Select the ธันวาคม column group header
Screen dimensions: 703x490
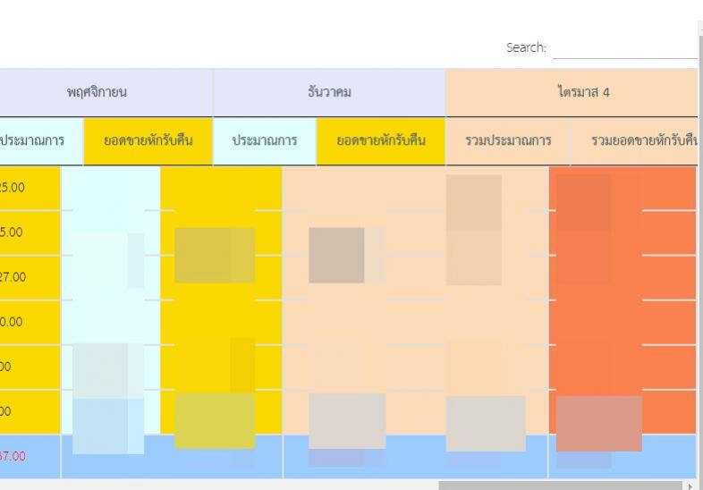328,92
